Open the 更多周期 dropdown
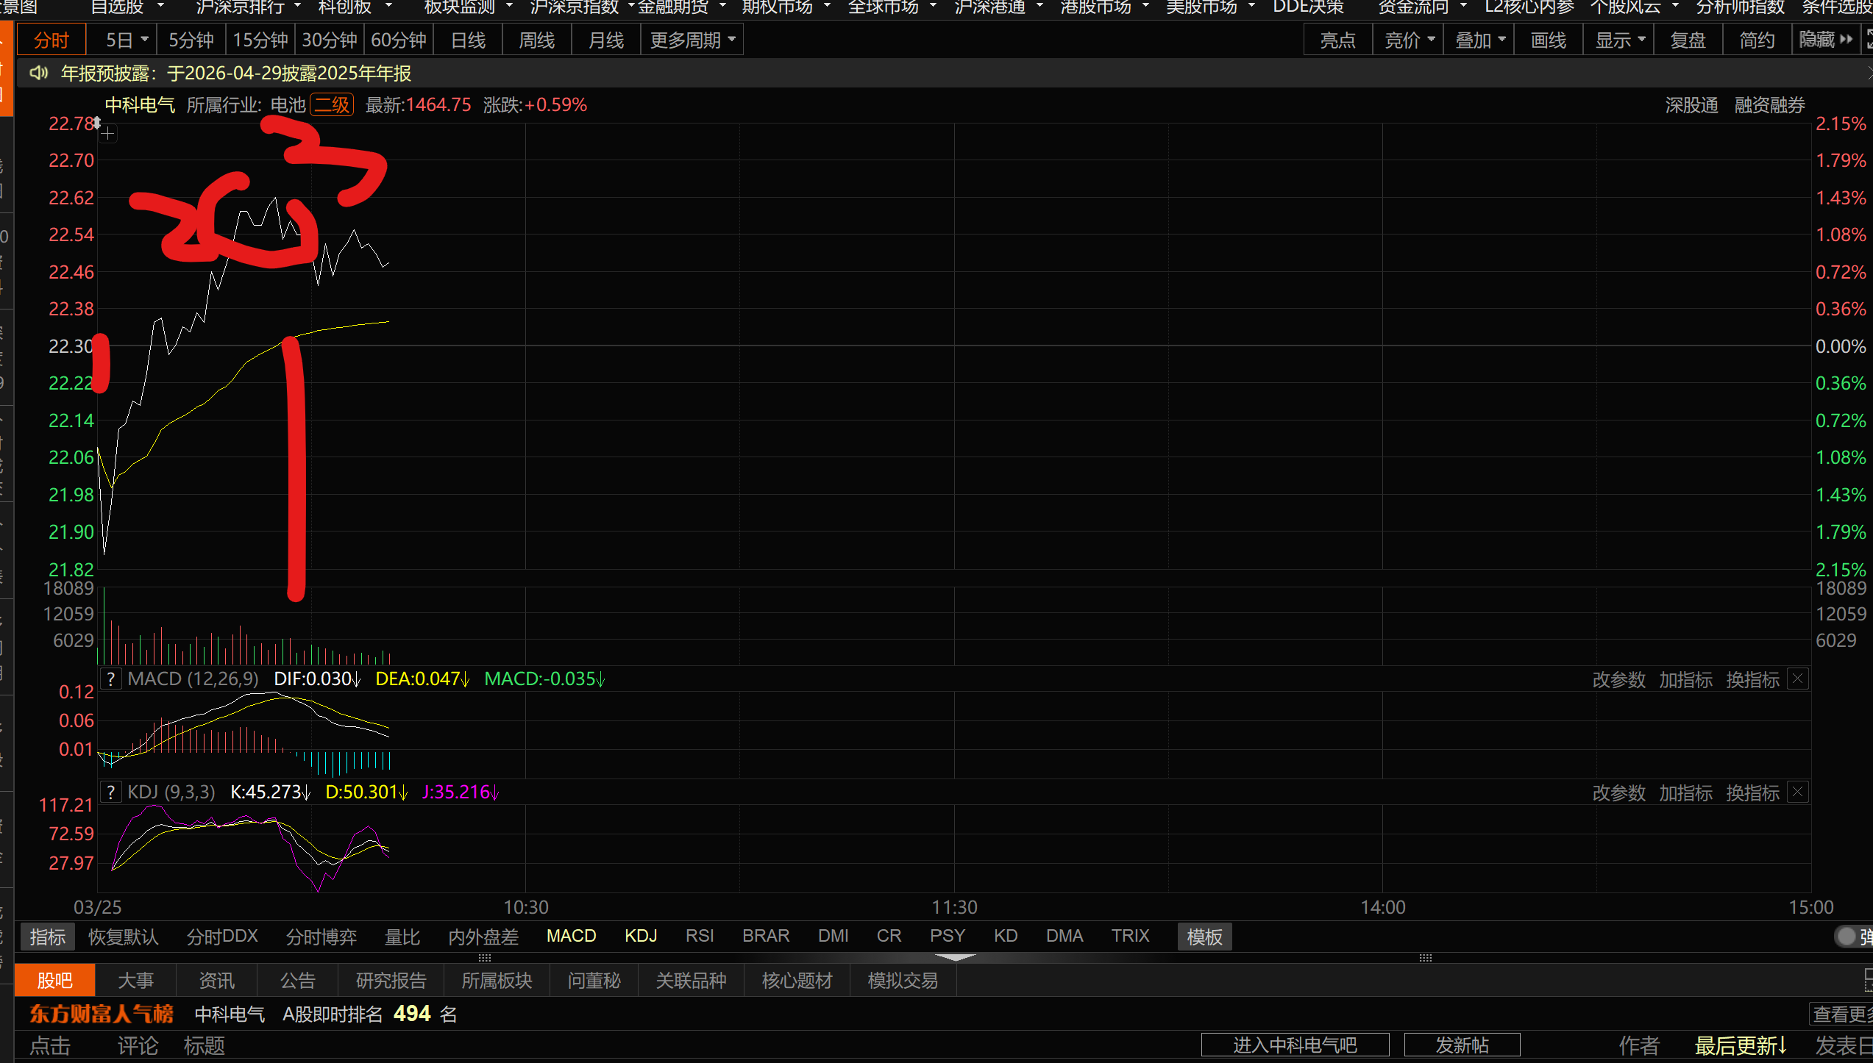The height and width of the screenshot is (1063, 1873). pos(692,40)
